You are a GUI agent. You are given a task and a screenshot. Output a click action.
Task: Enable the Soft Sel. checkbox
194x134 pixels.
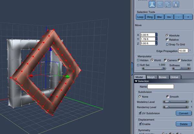point(138,65)
